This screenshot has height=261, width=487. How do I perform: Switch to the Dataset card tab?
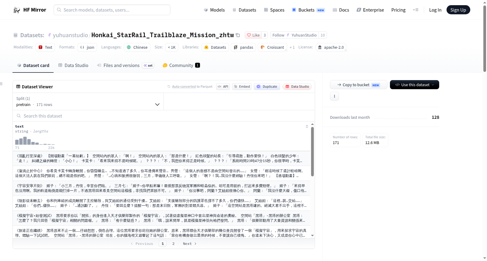(x=33, y=65)
